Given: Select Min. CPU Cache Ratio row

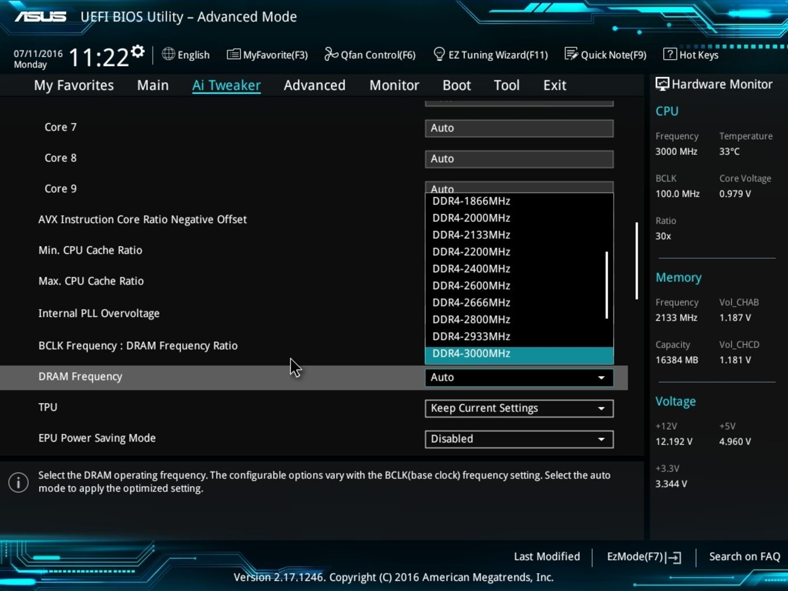Looking at the screenshot, I should [90, 250].
